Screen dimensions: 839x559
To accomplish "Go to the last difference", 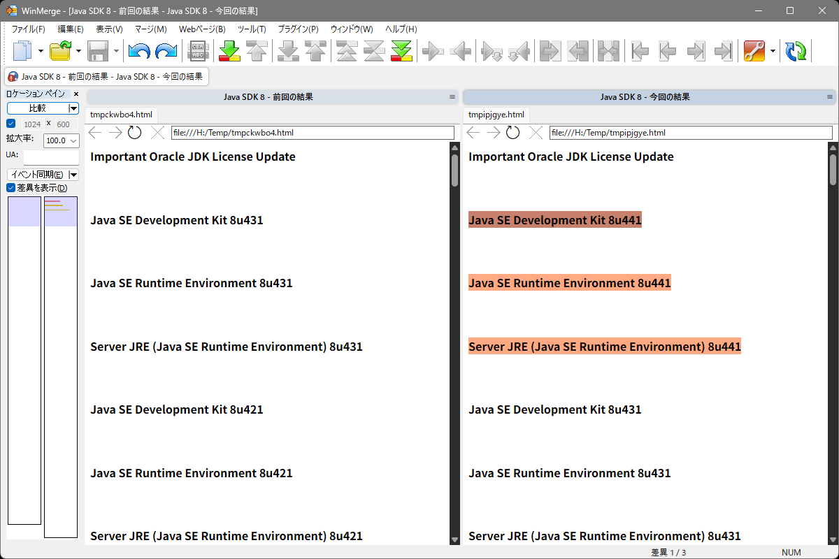I will 402,51.
